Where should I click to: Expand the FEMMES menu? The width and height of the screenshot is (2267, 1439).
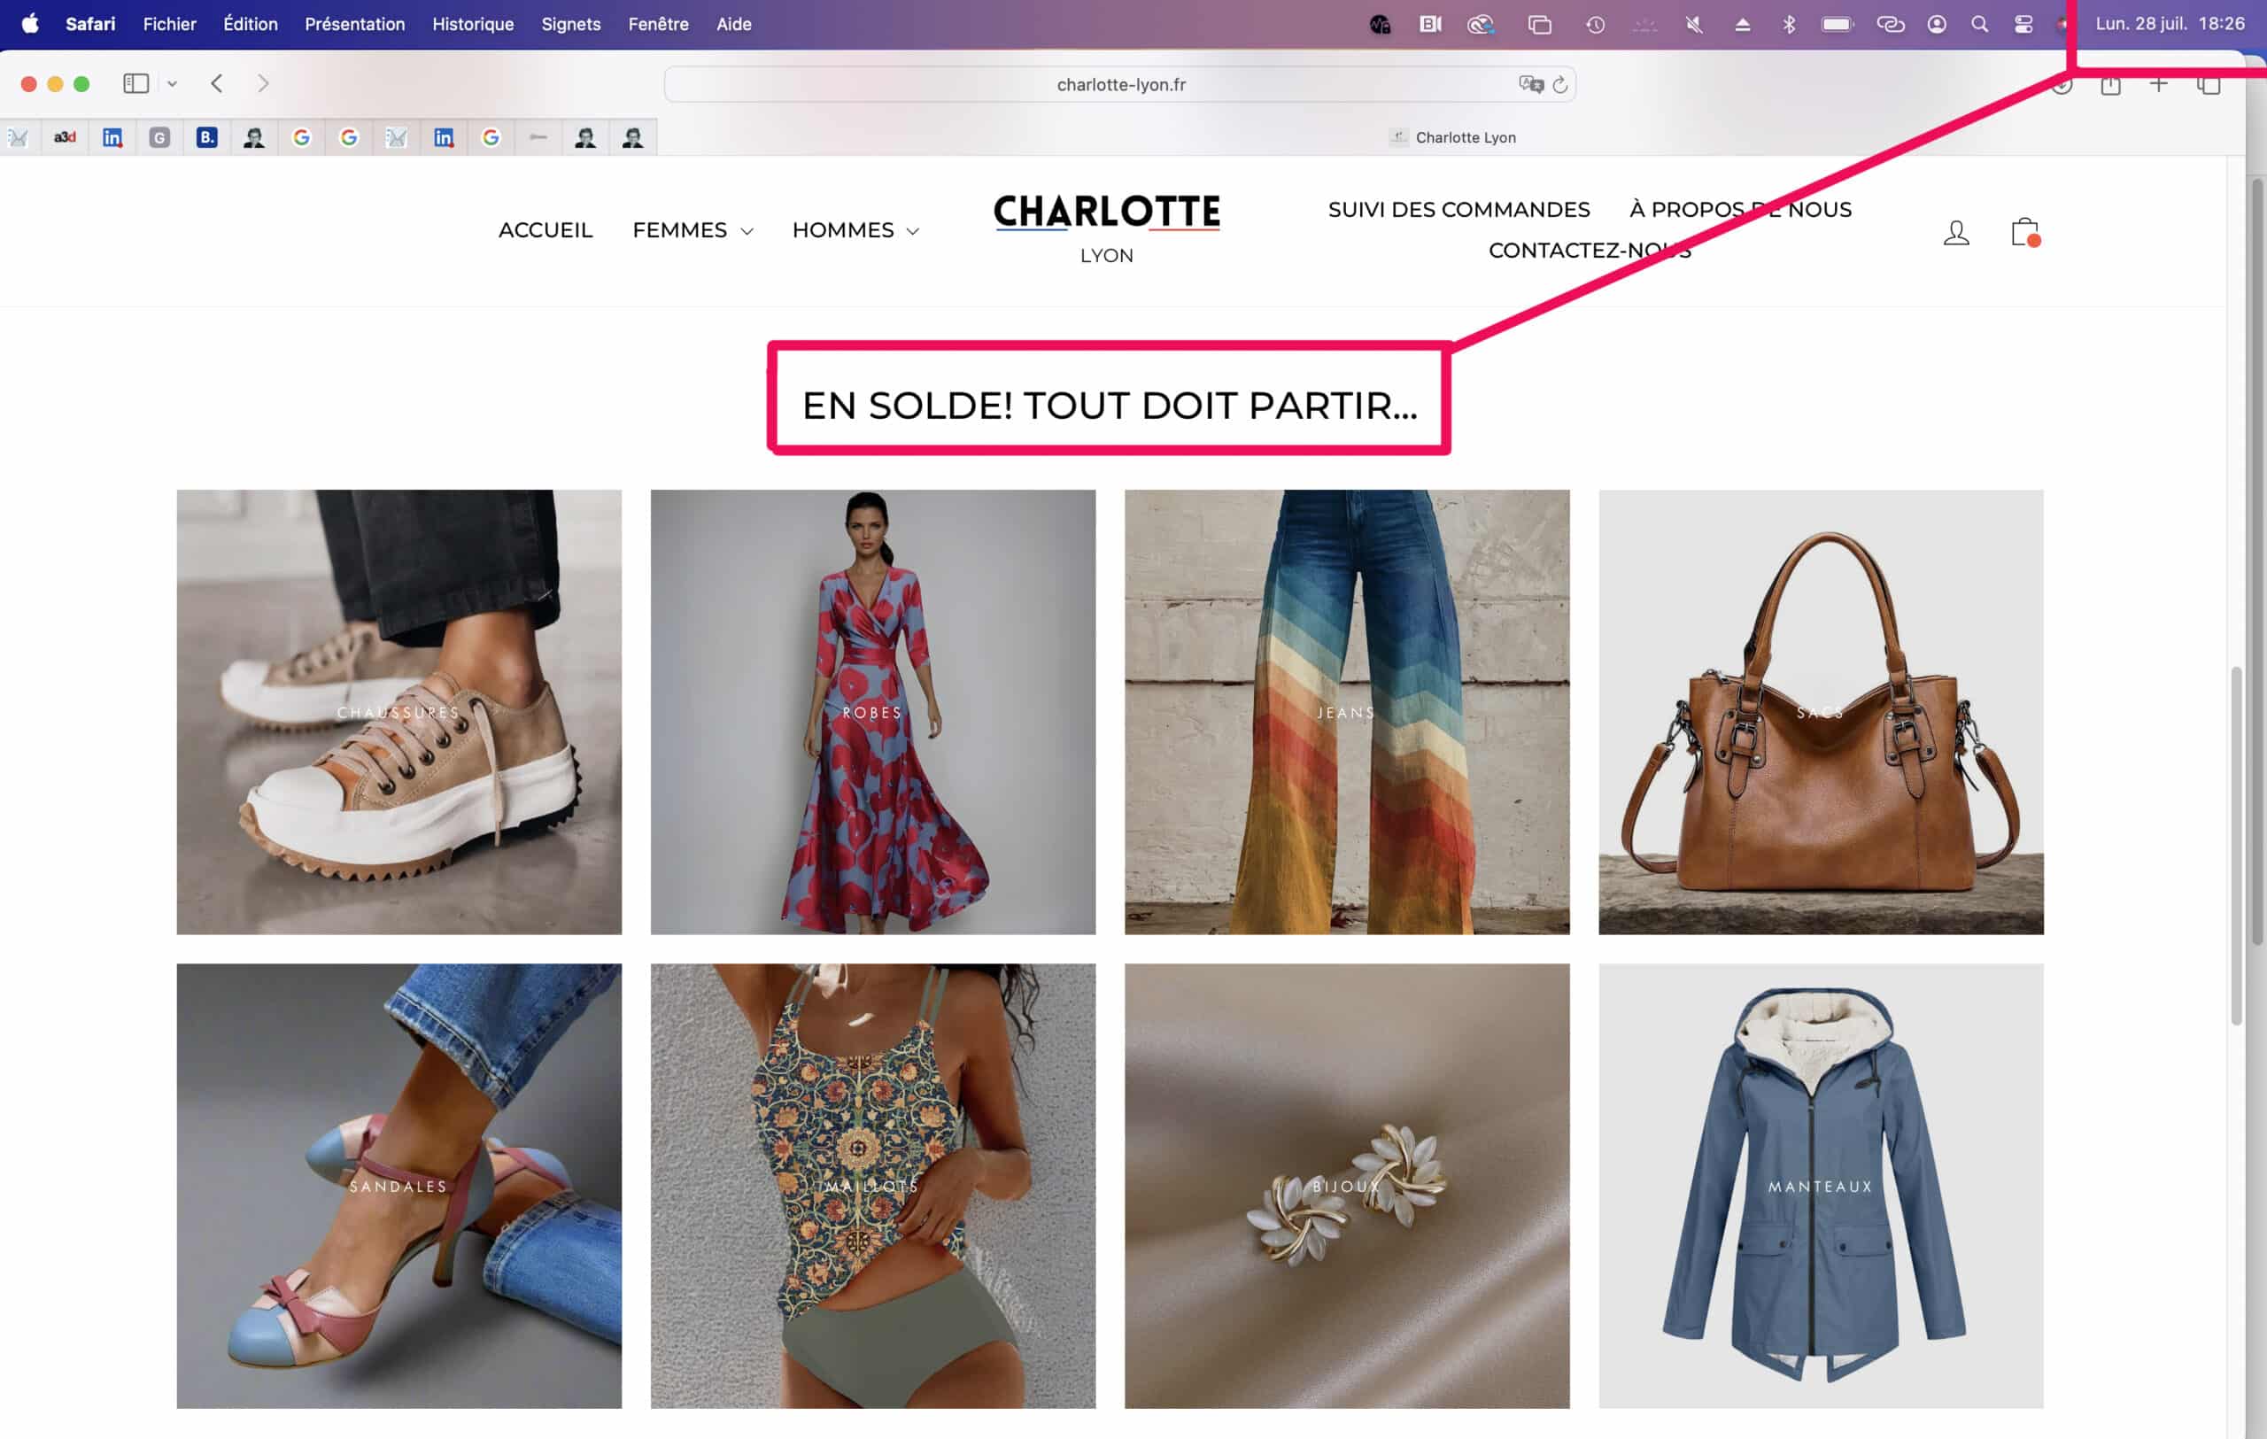[692, 230]
